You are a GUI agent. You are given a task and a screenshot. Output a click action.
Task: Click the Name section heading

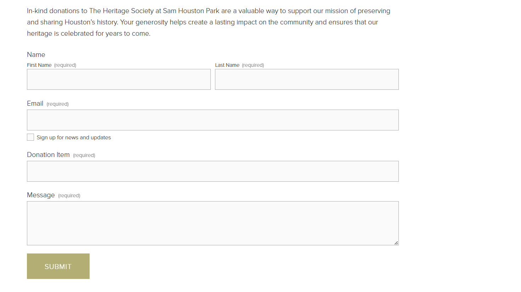pyautogui.click(x=36, y=54)
